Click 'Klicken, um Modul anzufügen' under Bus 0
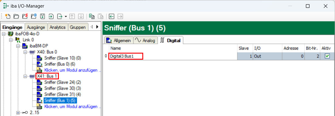This screenshot has height=116, width=335. click(x=73, y=70)
